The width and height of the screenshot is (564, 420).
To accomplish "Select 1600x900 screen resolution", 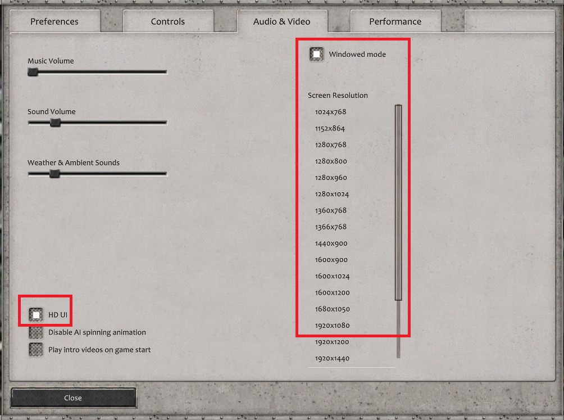I will pyautogui.click(x=331, y=260).
